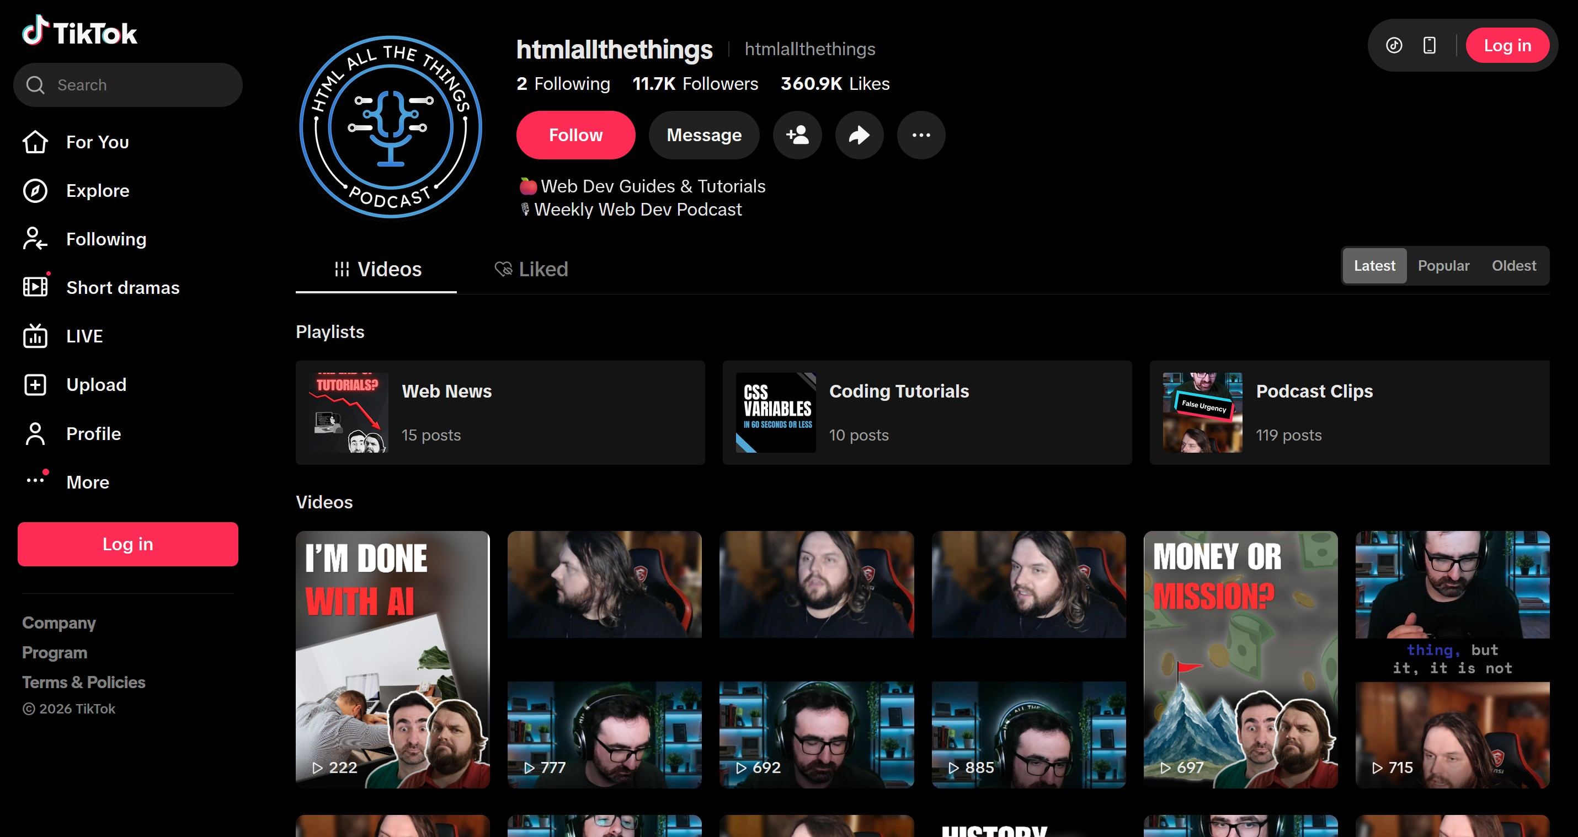
Task: Open the Program footer link
Action: pyautogui.click(x=55, y=653)
